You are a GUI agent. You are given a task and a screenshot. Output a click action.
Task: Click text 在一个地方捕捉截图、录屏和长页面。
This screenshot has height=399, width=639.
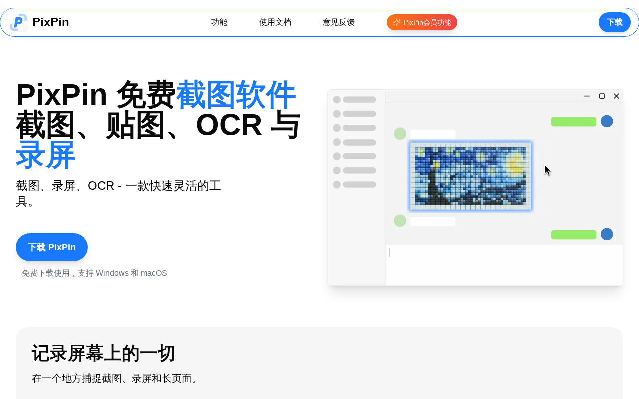117,378
